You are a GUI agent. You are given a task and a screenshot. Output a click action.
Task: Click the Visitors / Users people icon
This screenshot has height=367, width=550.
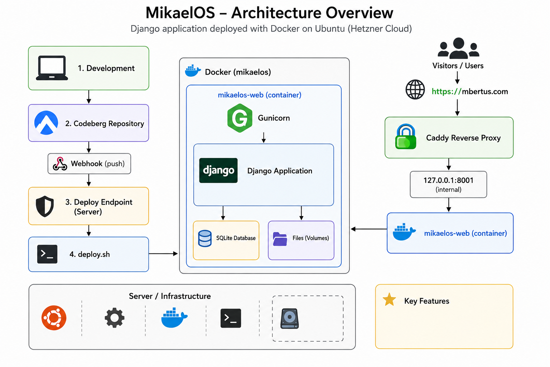(x=458, y=48)
